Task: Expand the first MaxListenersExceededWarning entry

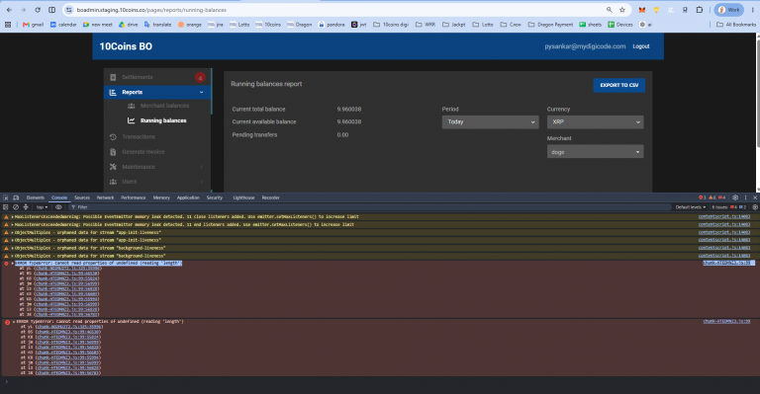Action: coord(13,217)
